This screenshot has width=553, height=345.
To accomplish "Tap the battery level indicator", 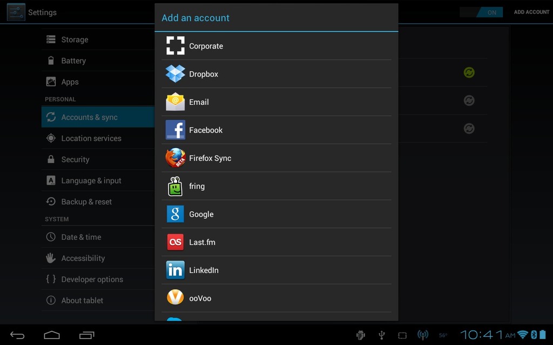I will [542, 335].
